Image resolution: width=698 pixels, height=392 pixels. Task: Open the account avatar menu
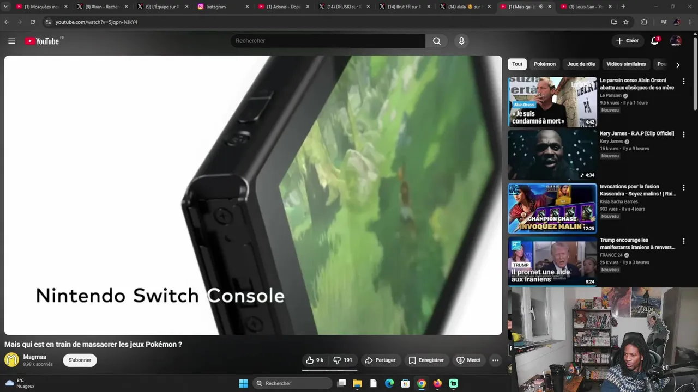click(x=676, y=41)
